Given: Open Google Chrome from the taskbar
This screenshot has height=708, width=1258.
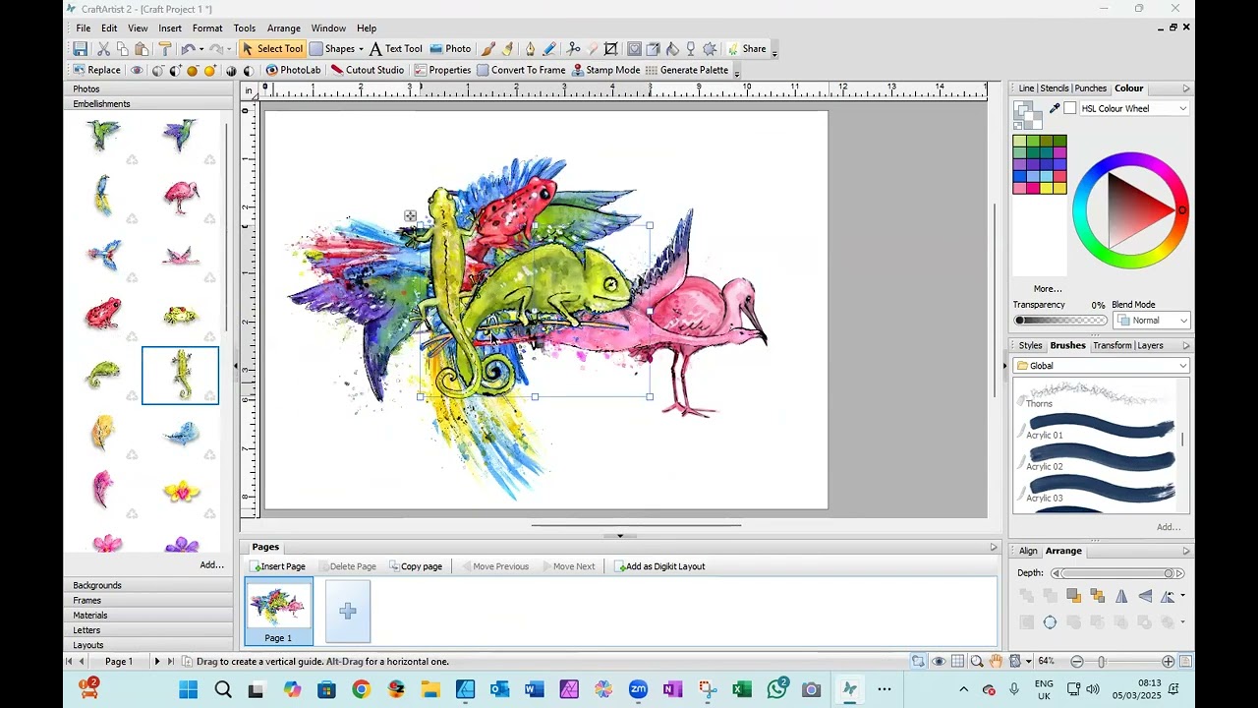Looking at the screenshot, I should coord(361,689).
